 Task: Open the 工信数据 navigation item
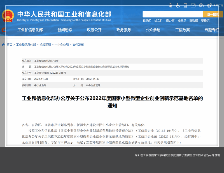(x=182, y=30)
